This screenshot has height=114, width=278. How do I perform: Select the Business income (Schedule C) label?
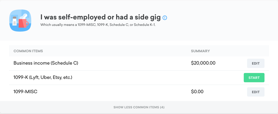46,63
